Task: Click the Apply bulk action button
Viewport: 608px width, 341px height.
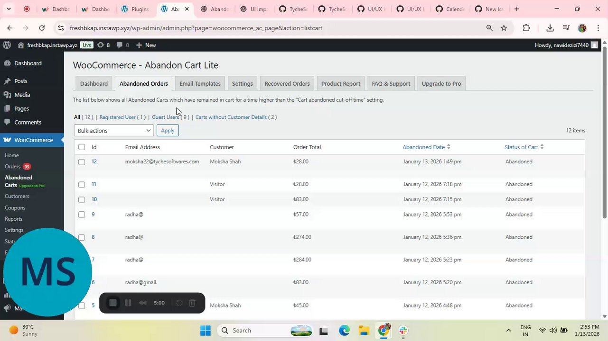Action: tap(168, 131)
